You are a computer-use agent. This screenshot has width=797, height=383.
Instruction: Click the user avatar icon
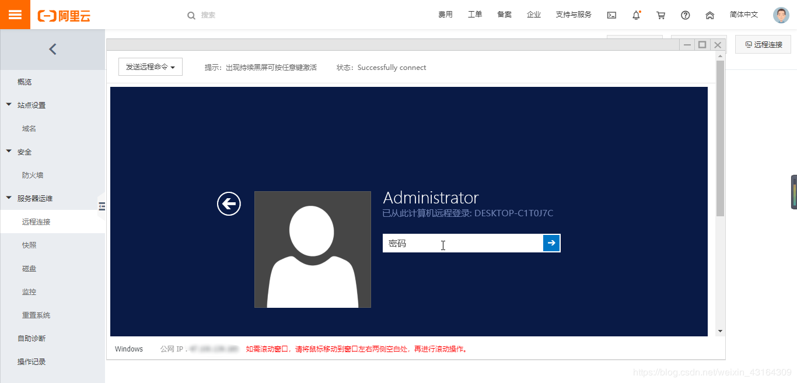(x=781, y=15)
